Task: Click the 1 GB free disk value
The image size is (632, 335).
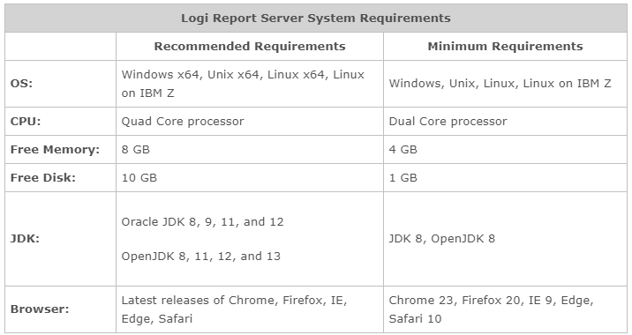Action: pyautogui.click(x=403, y=177)
